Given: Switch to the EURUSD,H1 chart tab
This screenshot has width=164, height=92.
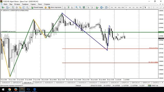Looking at the screenshot, I should [6, 83].
